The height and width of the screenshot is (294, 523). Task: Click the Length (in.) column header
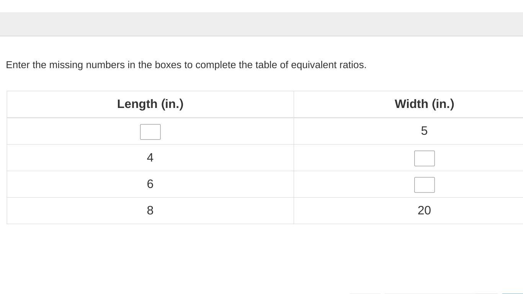(x=150, y=104)
